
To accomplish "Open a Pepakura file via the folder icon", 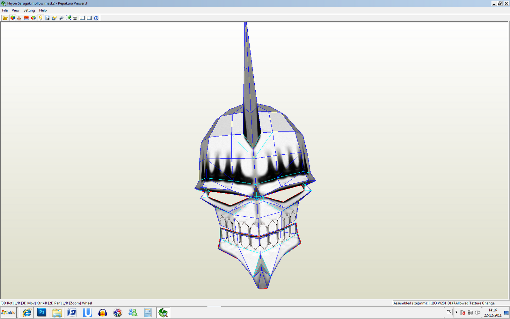I will [5, 18].
